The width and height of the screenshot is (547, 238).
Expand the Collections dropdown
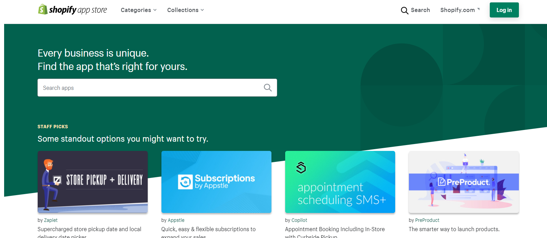coord(185,10)
